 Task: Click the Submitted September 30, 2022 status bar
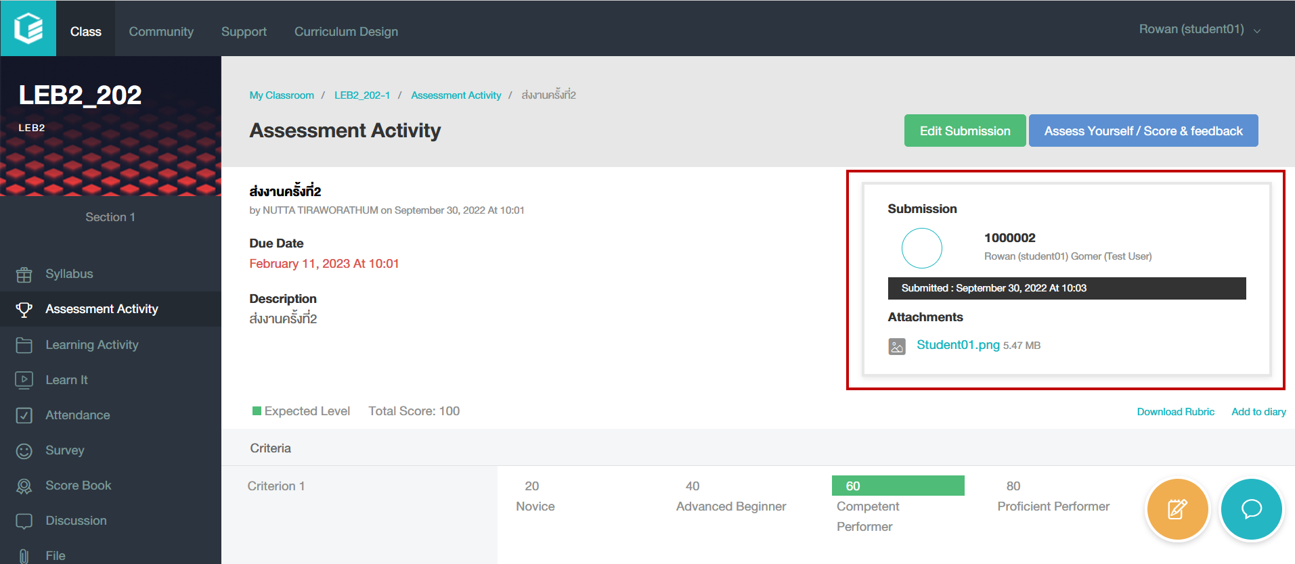(1067, 288)
